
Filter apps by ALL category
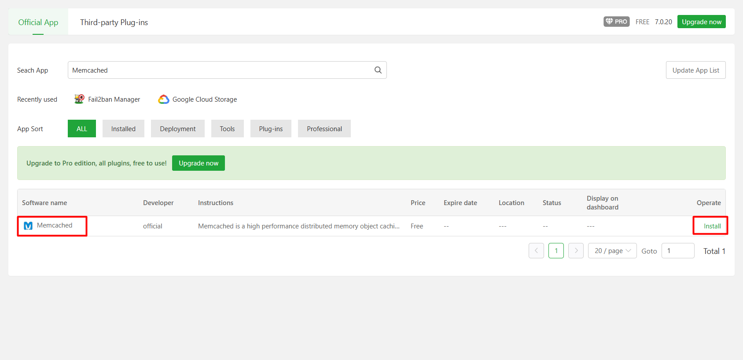point(82,129)
